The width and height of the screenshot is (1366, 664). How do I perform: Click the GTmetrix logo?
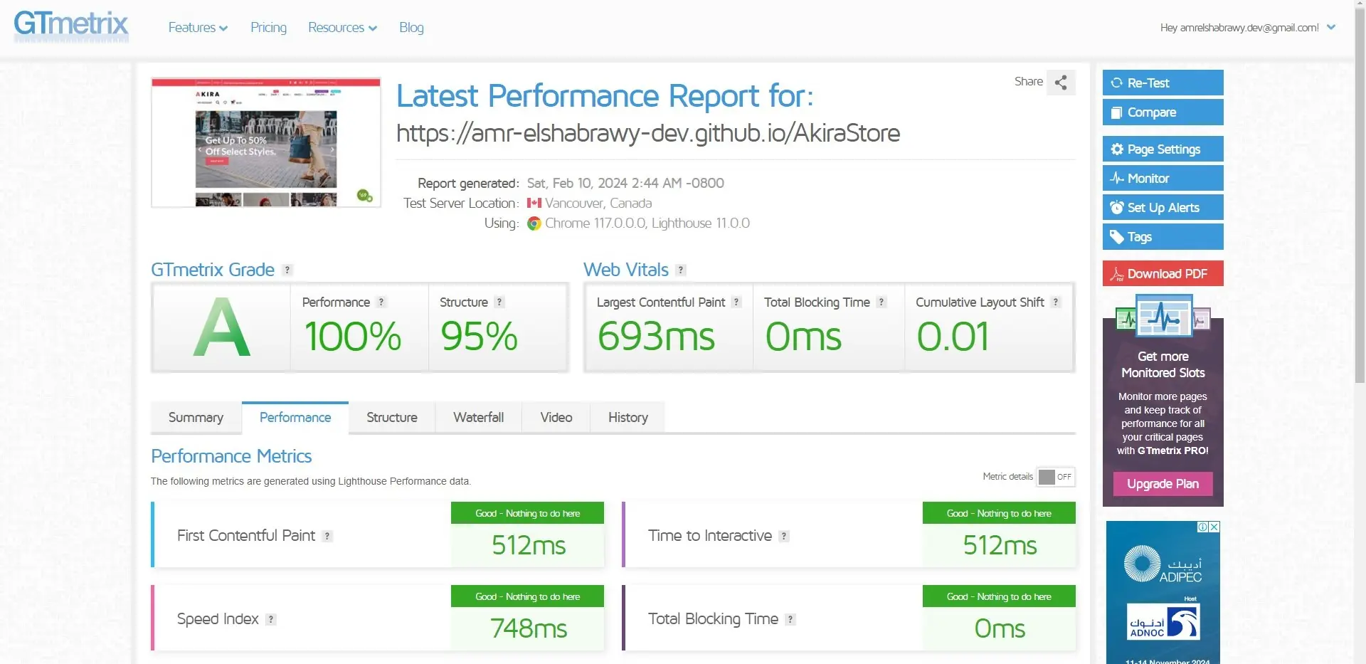(71, 26)
